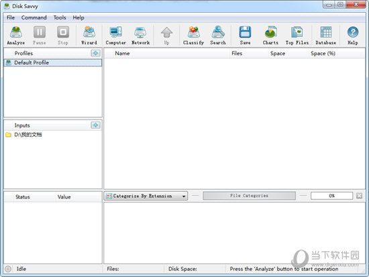Open the Help menu
The height and width of the screenshot is (277, 369).
(78, 17)
